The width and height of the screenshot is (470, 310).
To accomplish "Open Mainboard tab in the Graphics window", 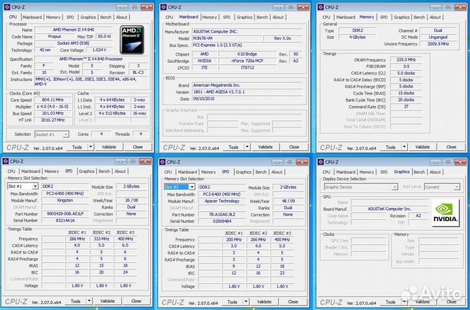I will click(x=345, y=172).
